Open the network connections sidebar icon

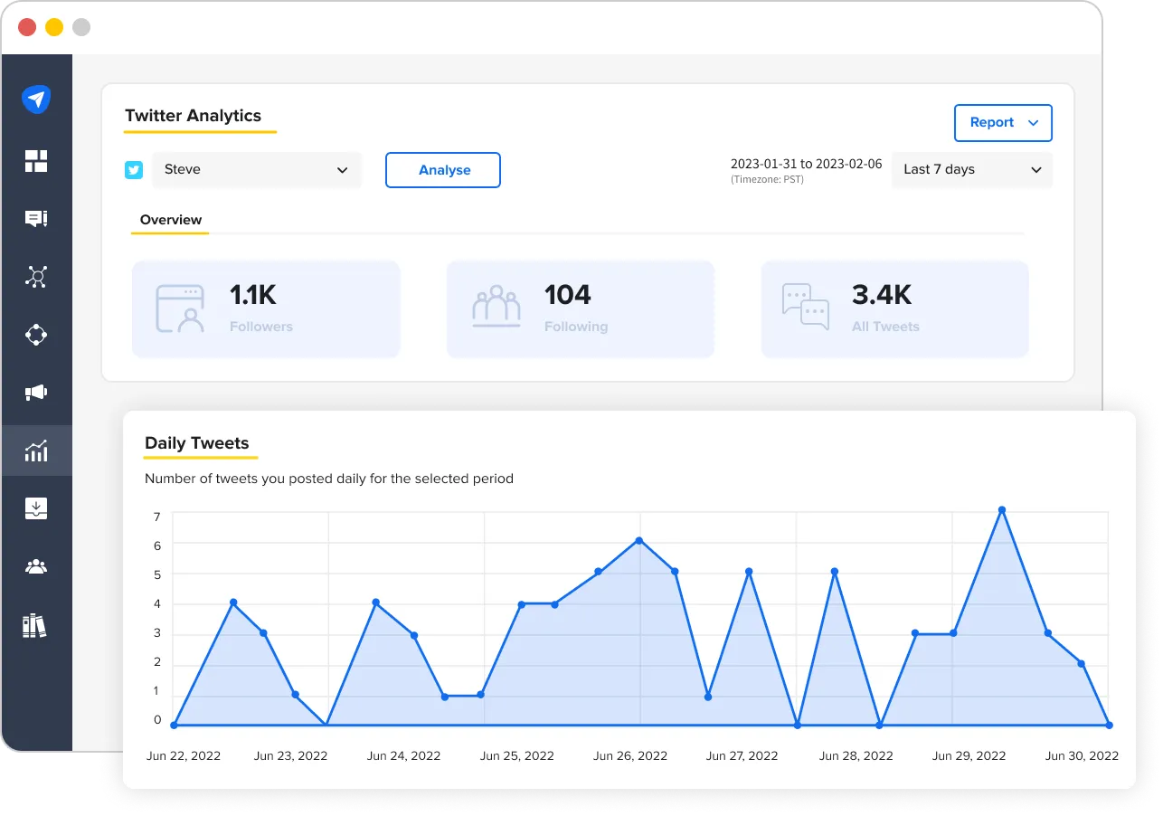pyautogui.click(x=36, y=277)
